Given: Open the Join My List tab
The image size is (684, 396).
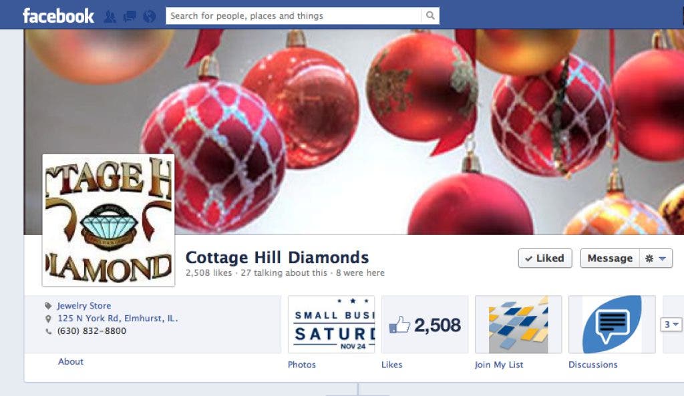Looking at the screenshot, I should coord(498,365).
